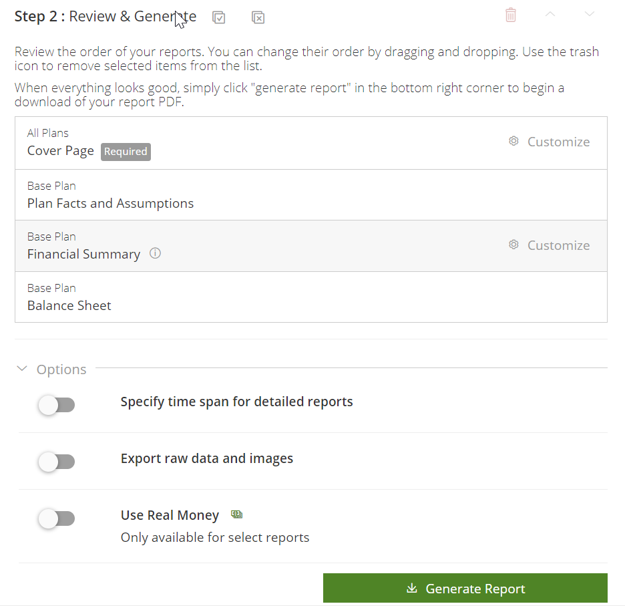
Task: Open Customize for the Cover Page
Action: pyautogui.click(x=558, y=141)
